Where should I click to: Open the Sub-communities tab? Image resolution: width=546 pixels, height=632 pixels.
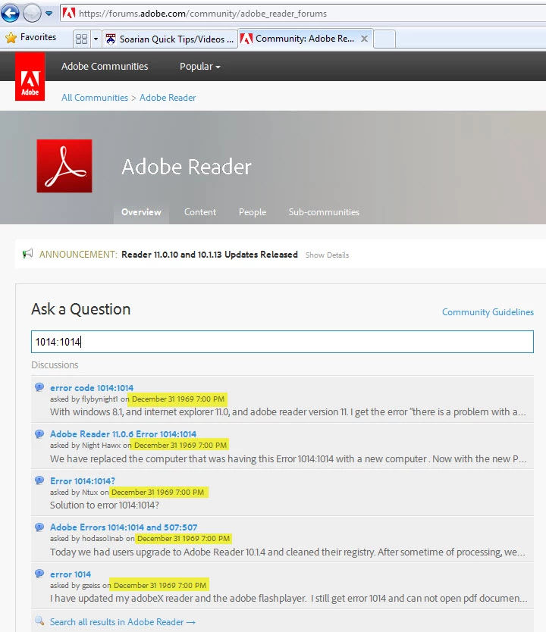click(x=324, y=212)
